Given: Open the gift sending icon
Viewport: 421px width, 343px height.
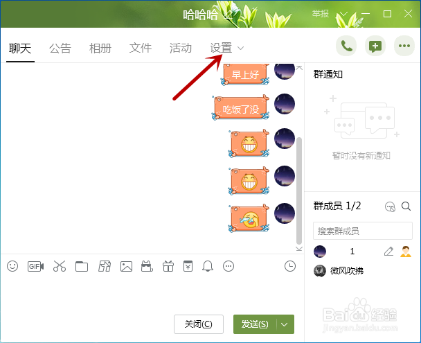Looking at the screenshot, I should (168, 266).
